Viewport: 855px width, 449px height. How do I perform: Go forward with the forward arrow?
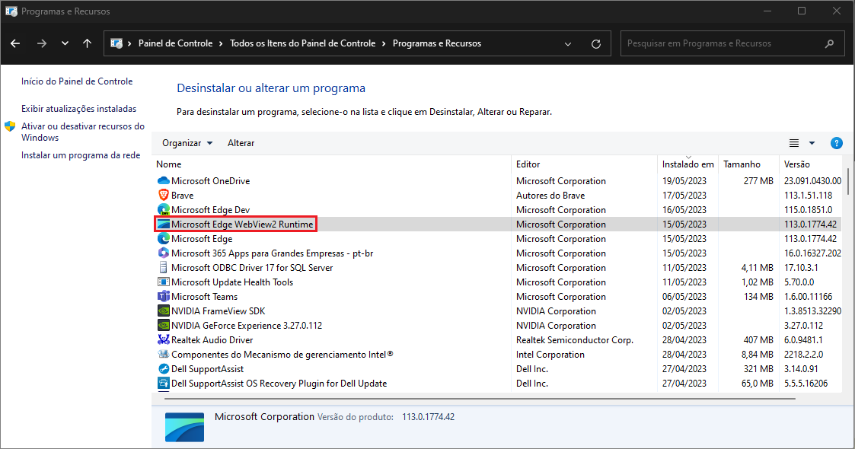pyautogui.click(x=41, y=43)
